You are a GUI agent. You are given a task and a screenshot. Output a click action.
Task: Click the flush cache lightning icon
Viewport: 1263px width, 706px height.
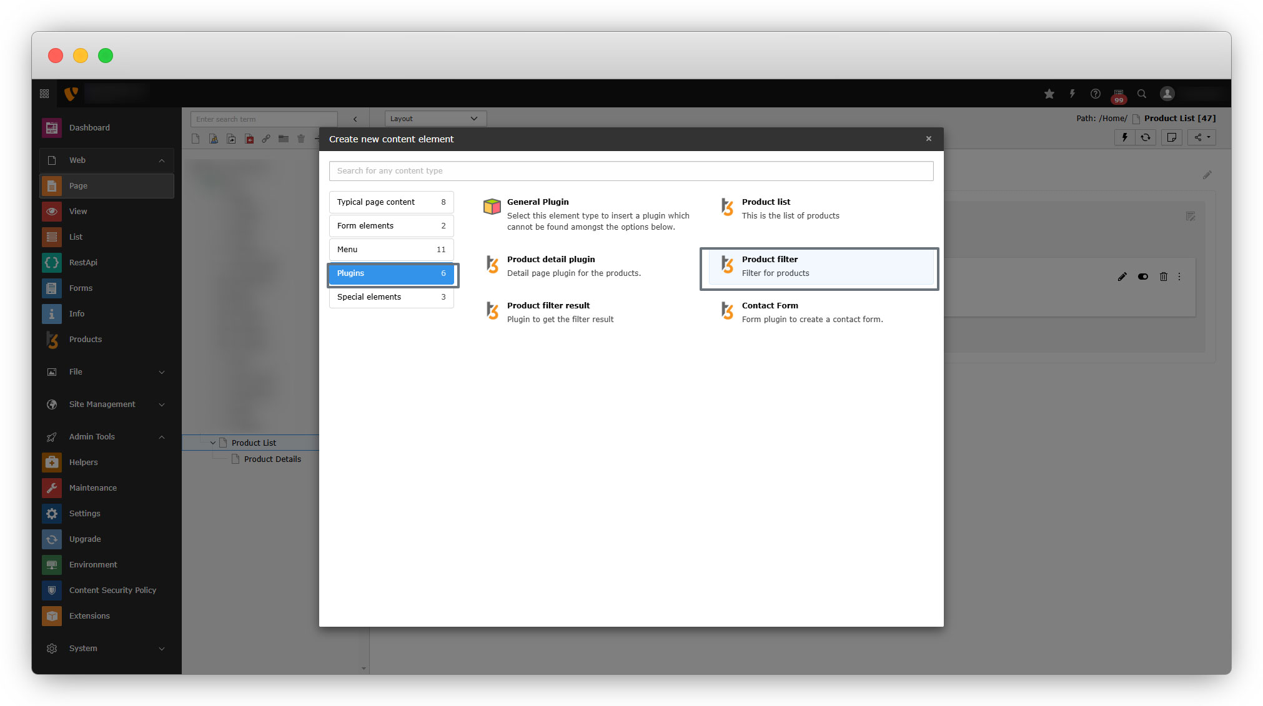click(1072, 94)
